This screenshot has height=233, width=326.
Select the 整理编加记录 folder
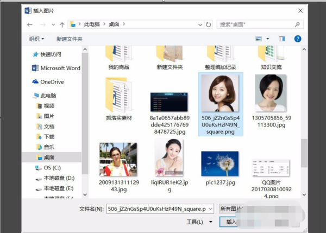click(221, 58)
